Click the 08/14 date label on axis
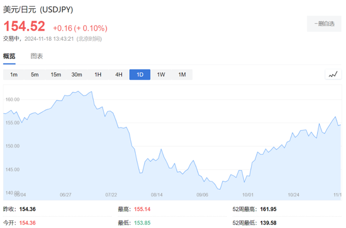 pos(157,195)
